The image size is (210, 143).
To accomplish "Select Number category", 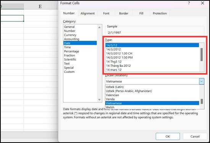I will [x=80, y=31].
